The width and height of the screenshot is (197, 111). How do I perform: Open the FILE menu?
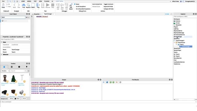click(x=3, y=1)
